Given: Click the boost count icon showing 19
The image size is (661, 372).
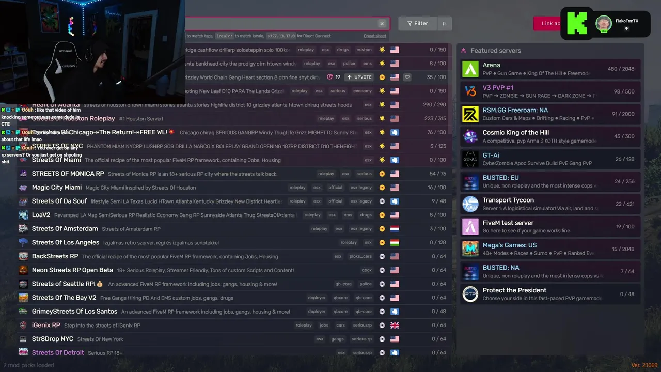Looking at the screenshot, I should coord(330,77).
